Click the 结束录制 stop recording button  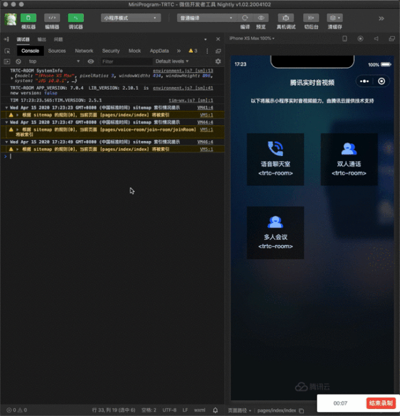(381, 403)
